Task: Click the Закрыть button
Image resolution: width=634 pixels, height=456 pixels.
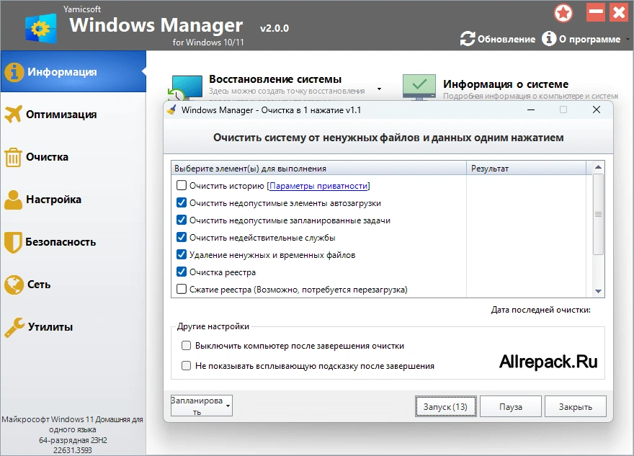Action: [x=576, y=406]
